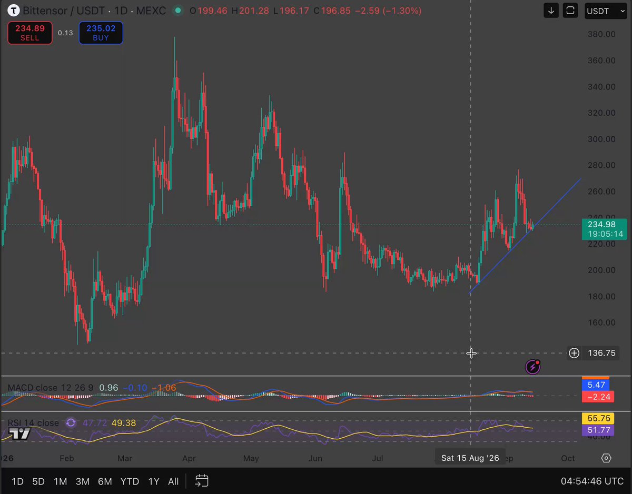Click the circled plus at 136.75
This screenshot has height=494, width=632.
click(574, 353)
